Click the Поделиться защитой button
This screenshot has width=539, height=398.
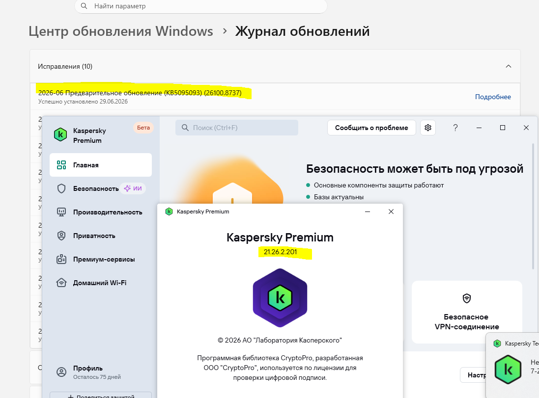coord(100,395)
